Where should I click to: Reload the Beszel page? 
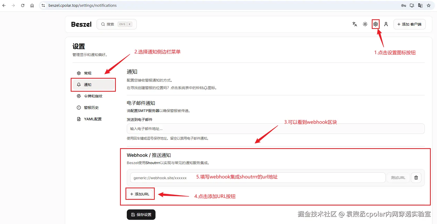click(23, 5)
